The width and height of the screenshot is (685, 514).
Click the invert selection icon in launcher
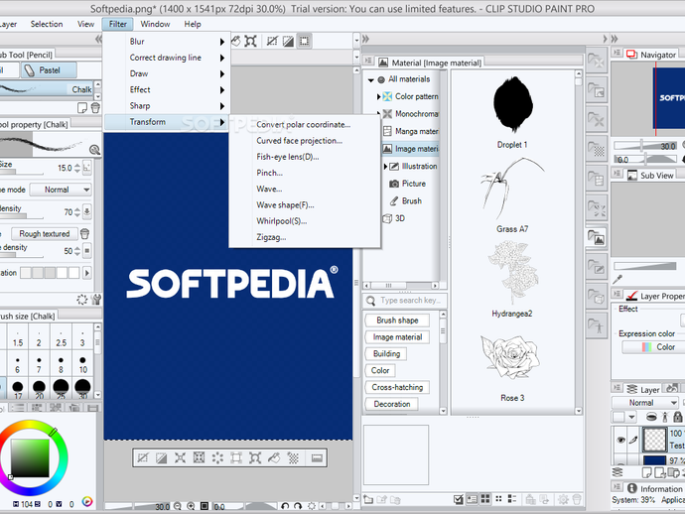(x=162, y=457)
